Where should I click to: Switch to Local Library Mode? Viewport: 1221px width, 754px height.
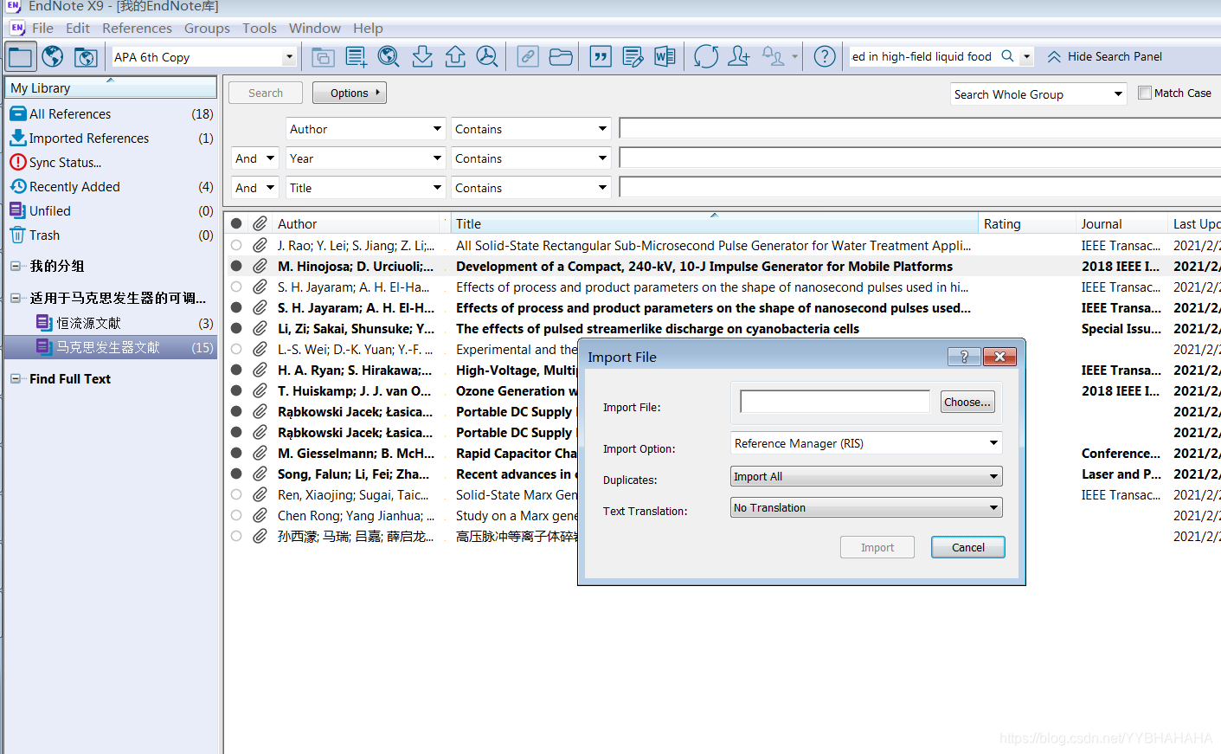[x=20, y=57]
